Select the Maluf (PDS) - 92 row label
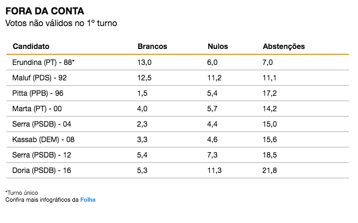 39,78
